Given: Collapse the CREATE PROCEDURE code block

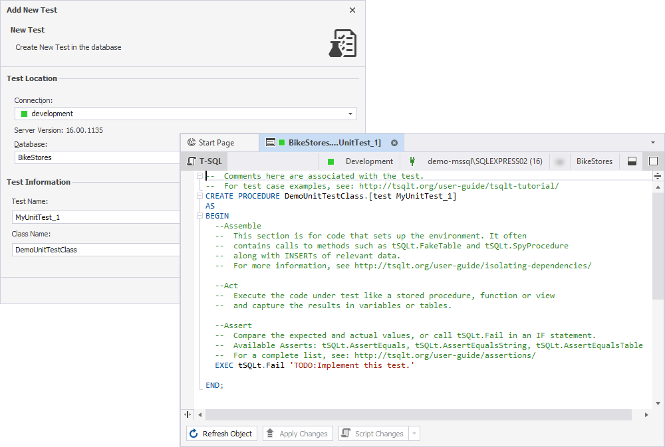Looking at the screenshot, I should pos(199,195).
